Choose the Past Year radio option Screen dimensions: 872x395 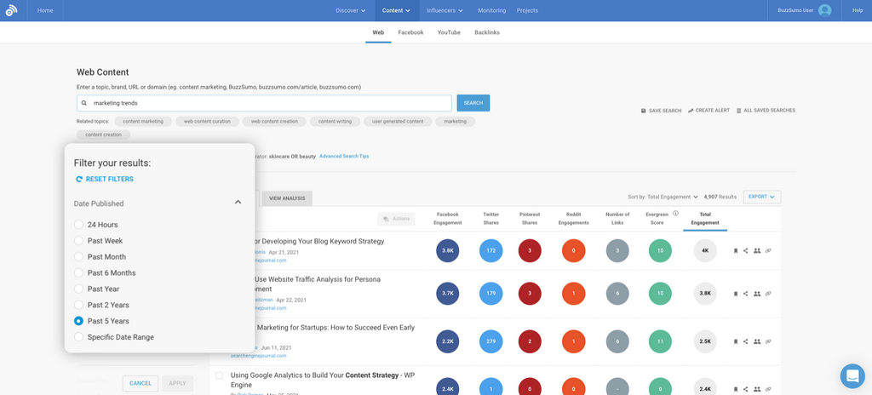click(x=78, y=289)
